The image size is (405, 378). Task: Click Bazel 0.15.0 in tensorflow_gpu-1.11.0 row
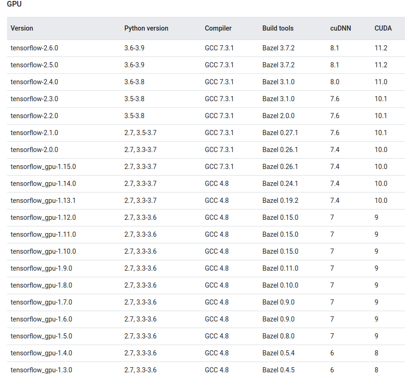point(280,234)
